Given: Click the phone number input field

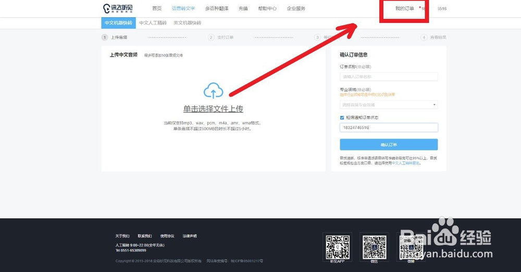Looking at the screenshot, I should point(389,128).
